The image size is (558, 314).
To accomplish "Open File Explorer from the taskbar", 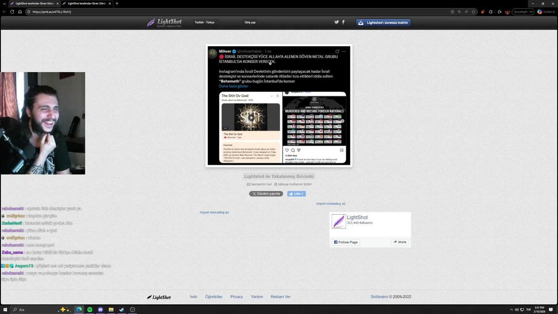I will (111, 310).
